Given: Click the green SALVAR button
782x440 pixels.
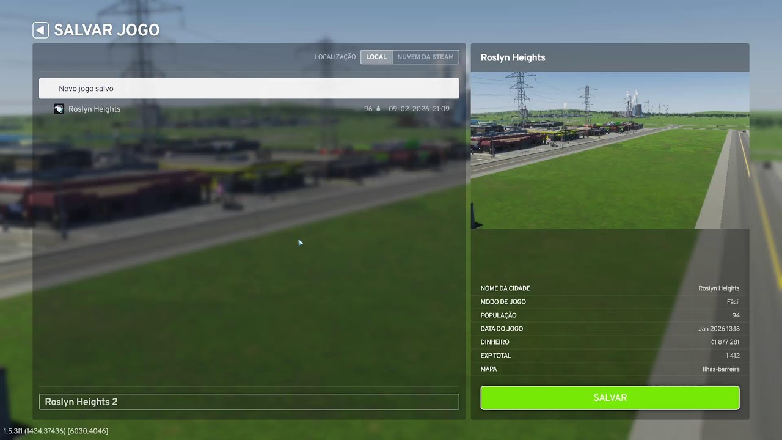Looking at the screenshot, I should (610, 398).
